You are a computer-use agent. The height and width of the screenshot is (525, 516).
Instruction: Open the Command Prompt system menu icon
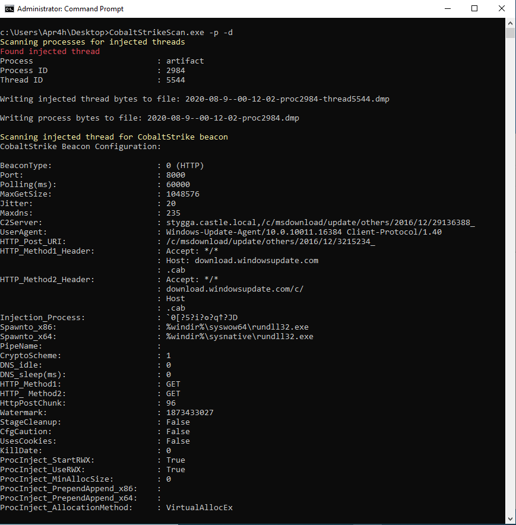pos(9,9)
